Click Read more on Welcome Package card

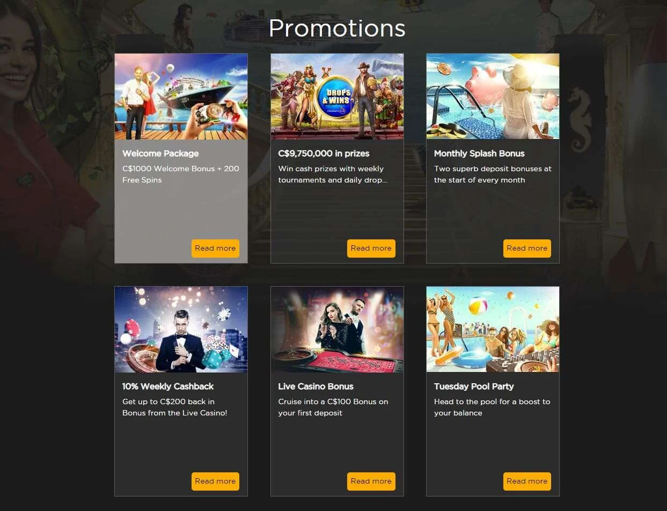point(215,249)
